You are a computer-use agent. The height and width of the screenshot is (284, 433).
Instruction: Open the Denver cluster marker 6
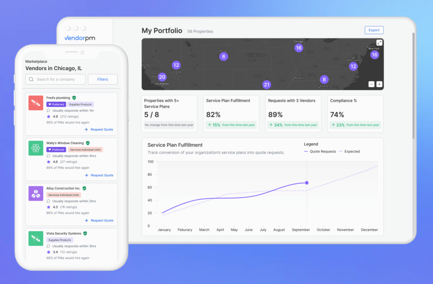pos(223,57)
